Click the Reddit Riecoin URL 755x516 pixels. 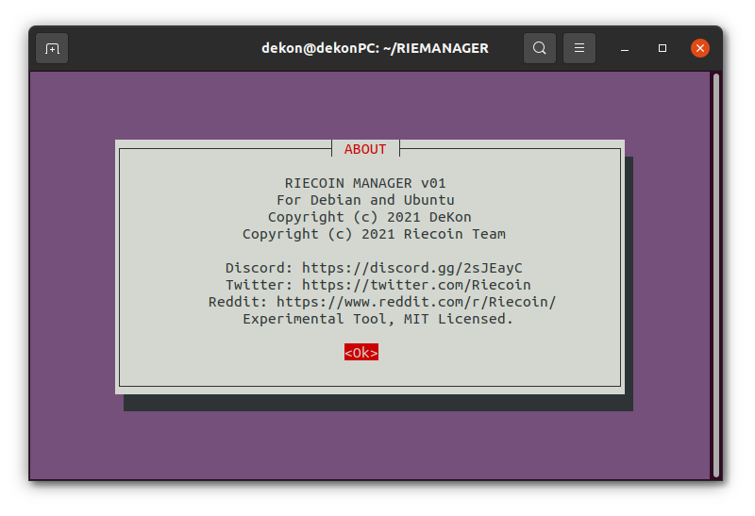pyautogui.click(x=416, y=302)
